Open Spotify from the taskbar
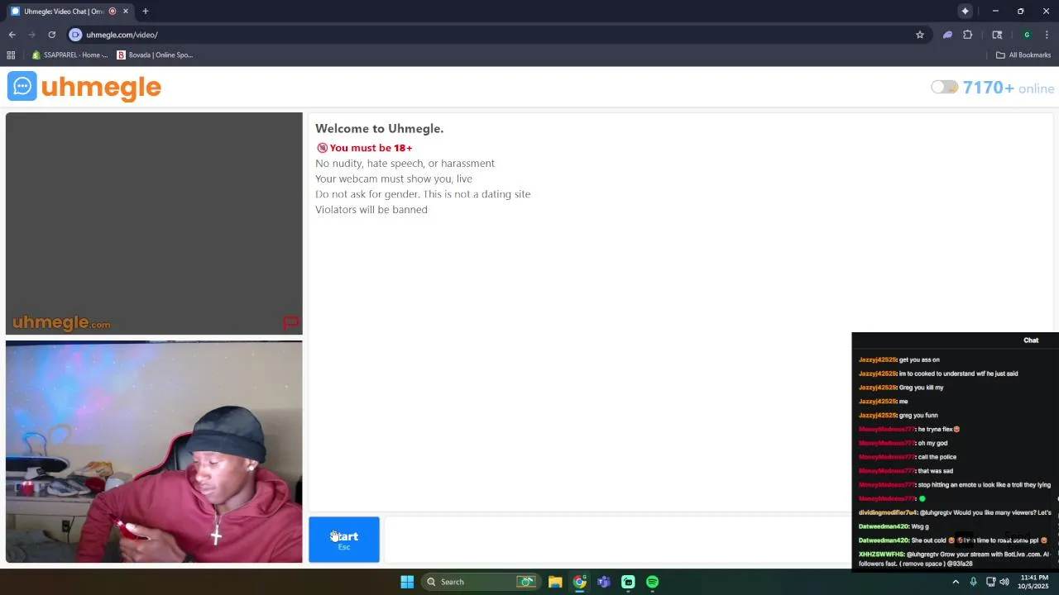Viewport: 1059px width, 595px height. coord(652,582)
